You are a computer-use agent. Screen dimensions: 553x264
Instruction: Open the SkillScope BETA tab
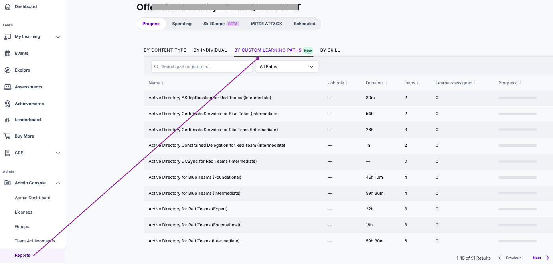[221, 24]
